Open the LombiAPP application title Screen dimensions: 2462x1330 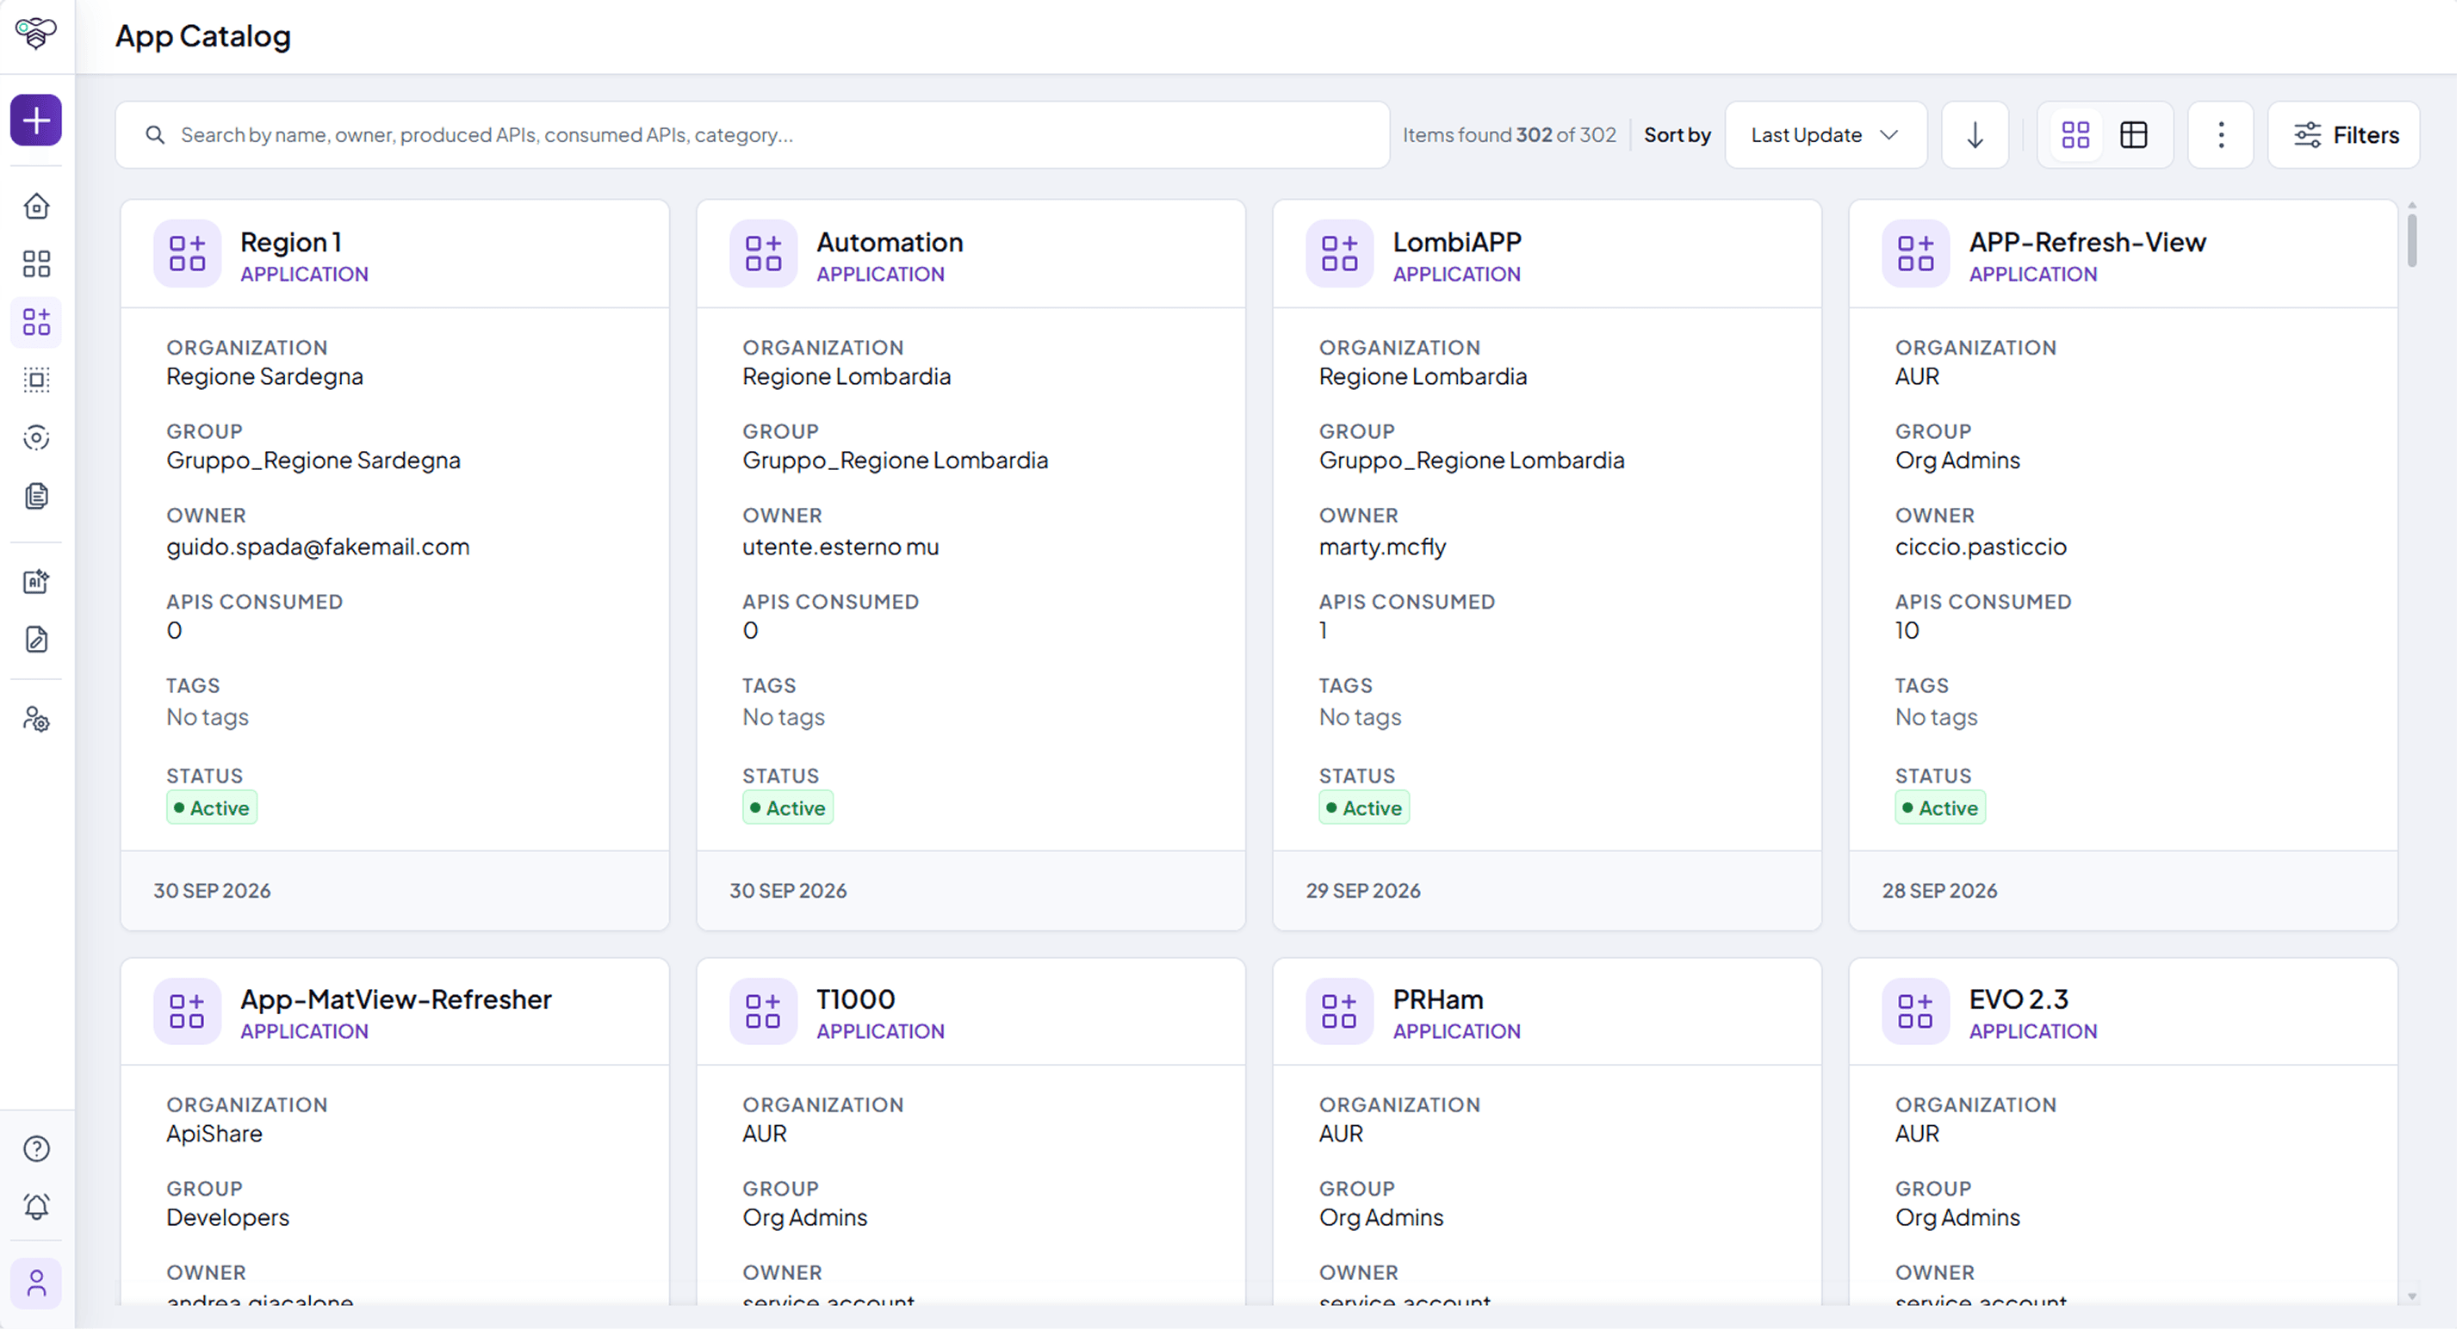pyautogui.click(x=1459, y=242)
